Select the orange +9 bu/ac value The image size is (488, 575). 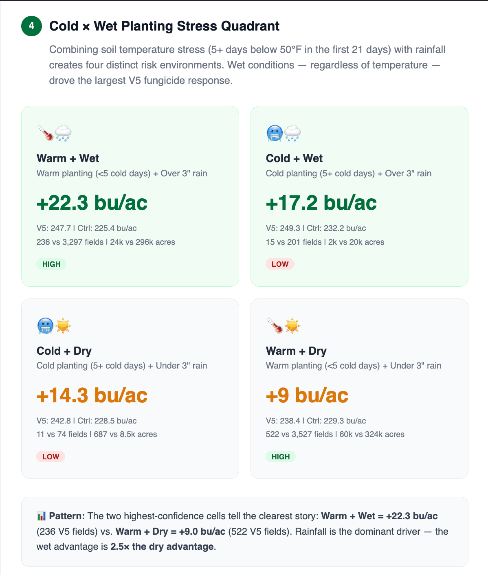(x=307, y=395)
